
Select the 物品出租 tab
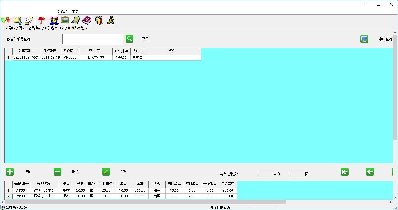tap(77, 28)
